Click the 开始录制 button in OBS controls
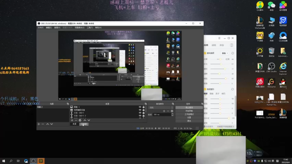Image resolution: width=292 pixels, height=164 pixels. (x=189, y=111)
